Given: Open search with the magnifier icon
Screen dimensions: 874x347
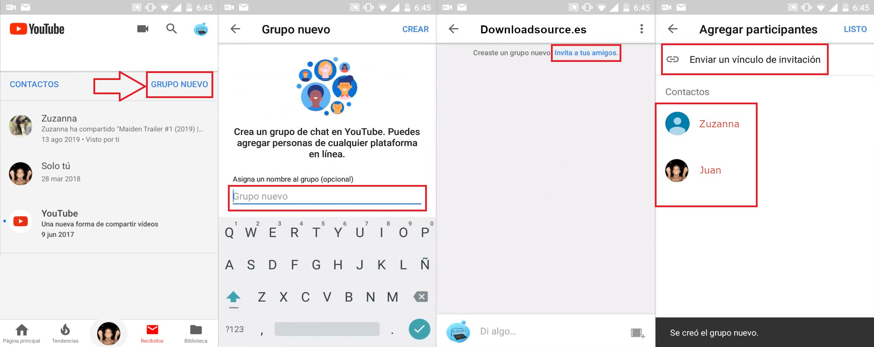Looking at the screenshot, I should tap(171, 29).
